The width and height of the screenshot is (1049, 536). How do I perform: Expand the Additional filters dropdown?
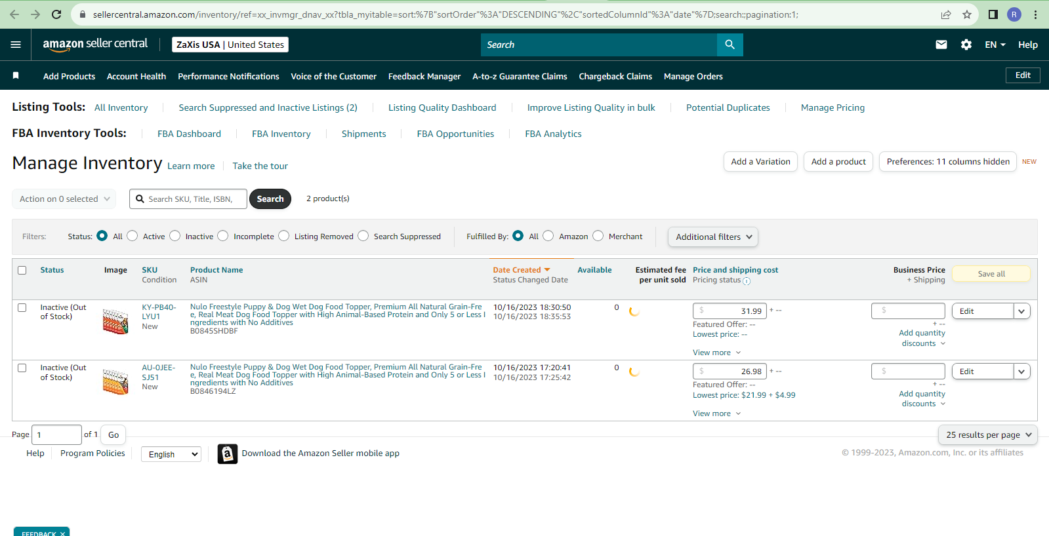(713, 237)
